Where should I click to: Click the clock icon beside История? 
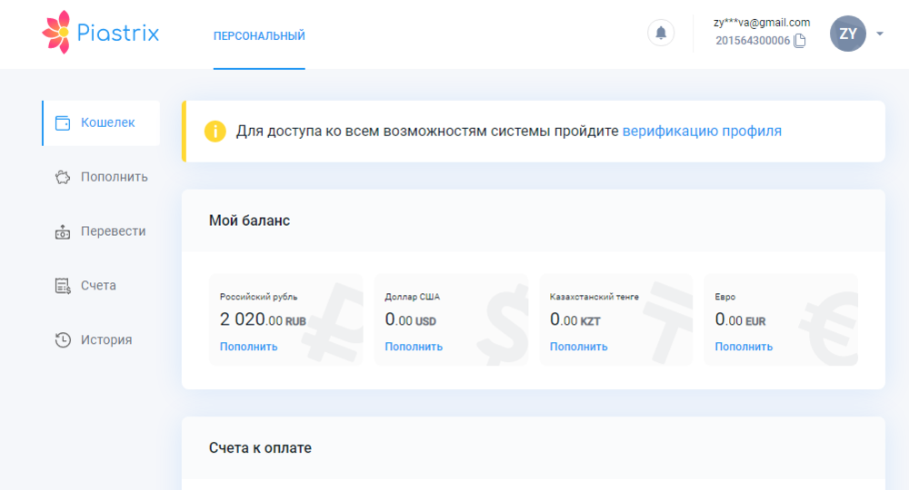pos(63,339)
